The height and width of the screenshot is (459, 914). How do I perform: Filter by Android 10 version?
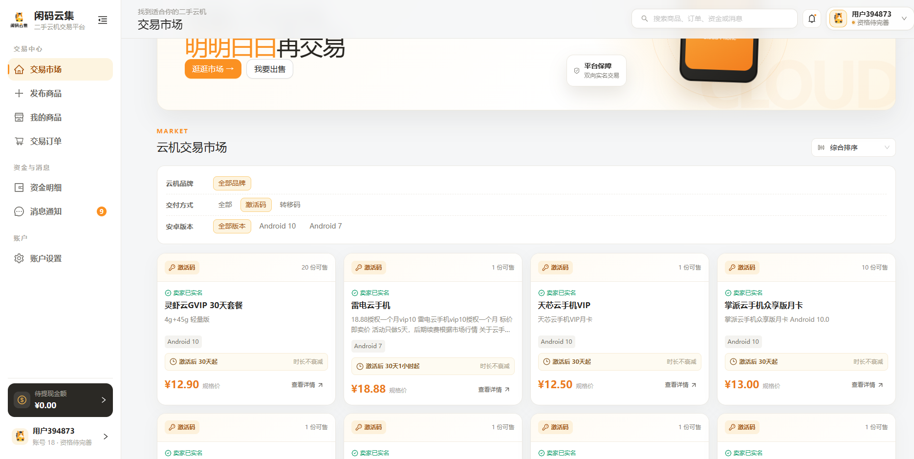click(278, 226)
